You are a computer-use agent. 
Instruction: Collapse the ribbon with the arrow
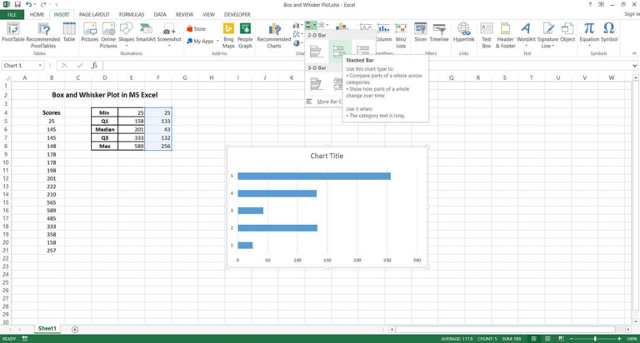[634, 53]
